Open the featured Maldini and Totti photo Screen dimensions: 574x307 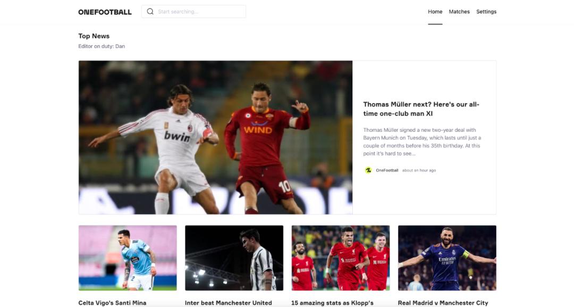point(216,137)
